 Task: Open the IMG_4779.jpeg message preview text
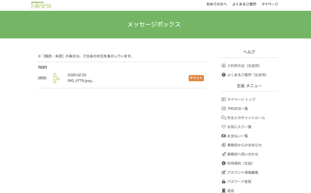(x=81, y=81)
